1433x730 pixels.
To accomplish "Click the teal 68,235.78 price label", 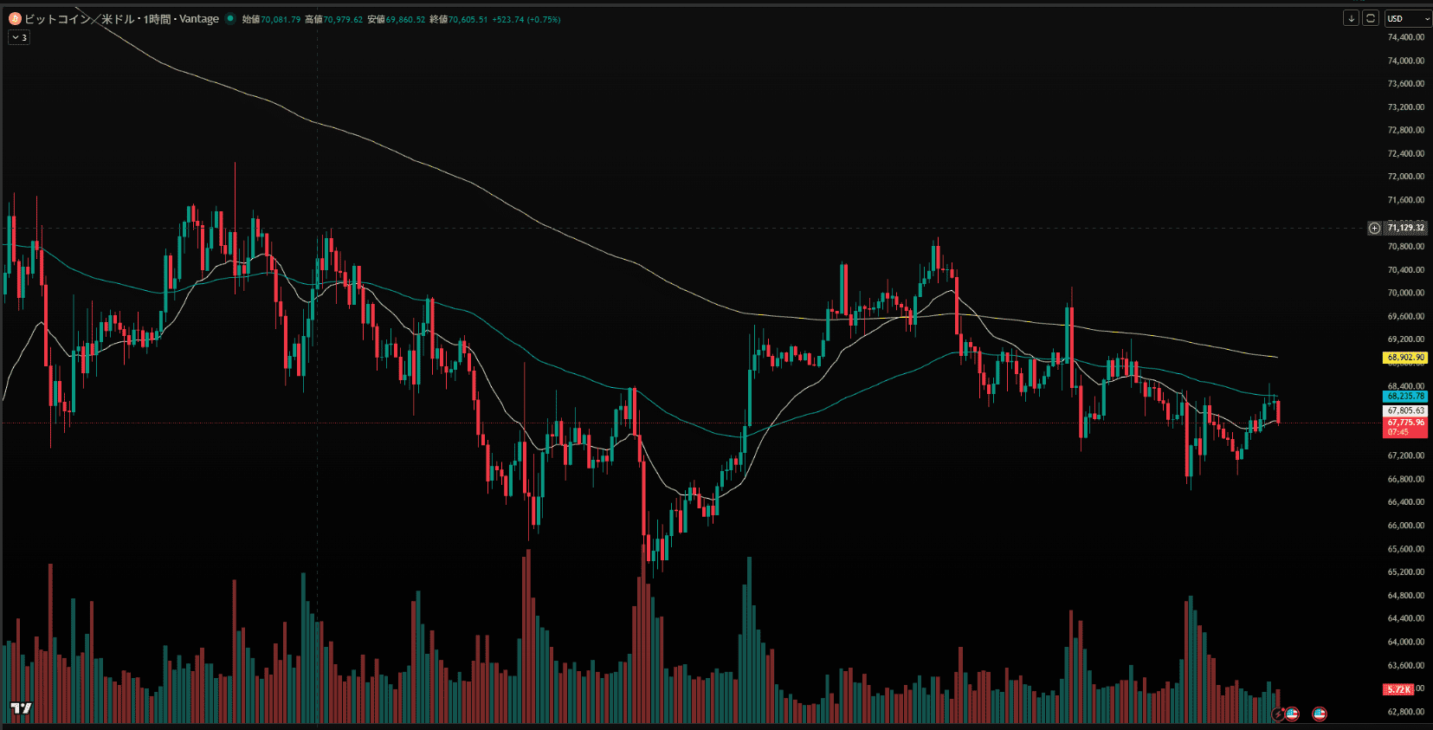I will coord(1405,396).
